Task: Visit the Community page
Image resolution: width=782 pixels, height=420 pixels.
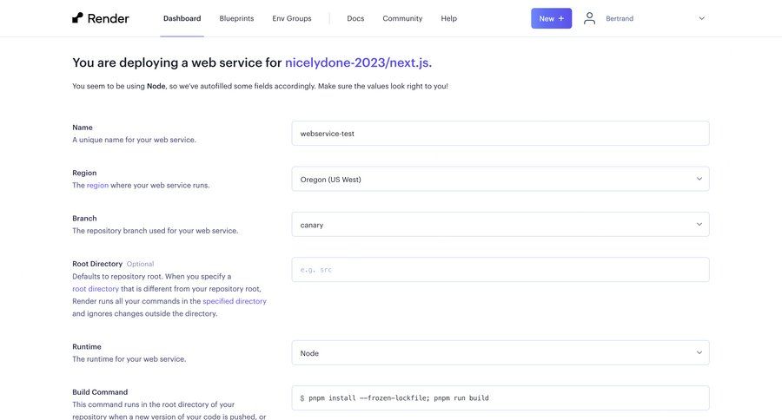Action: click(402, 18)
